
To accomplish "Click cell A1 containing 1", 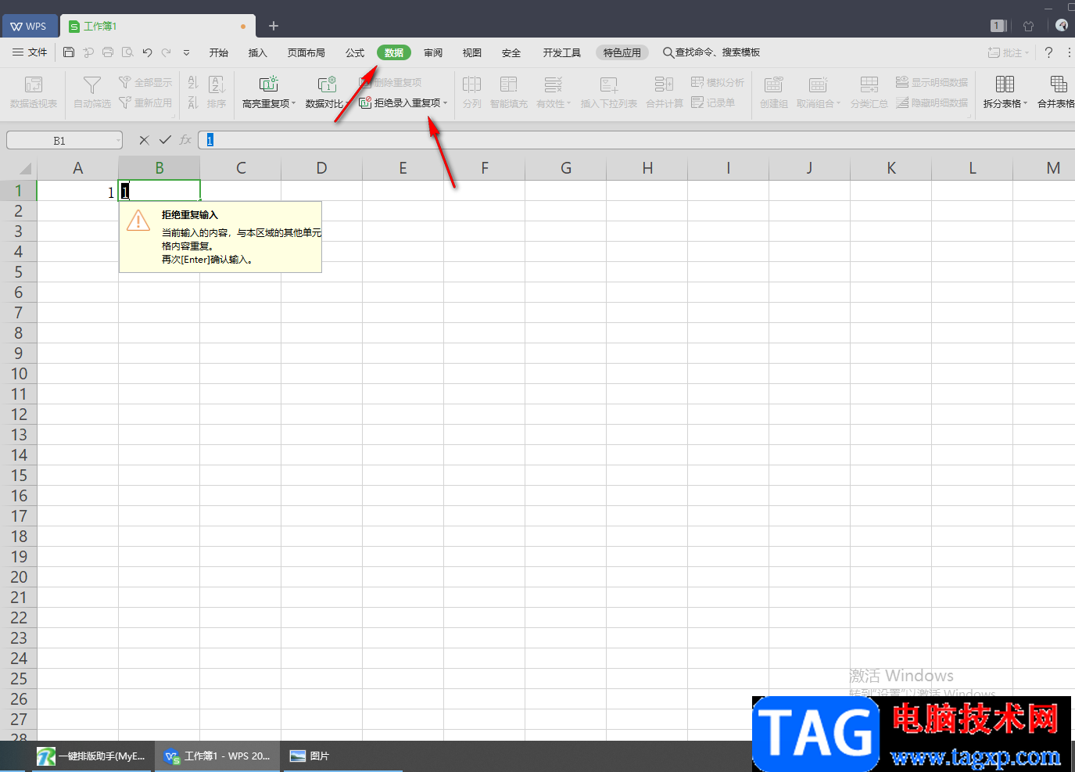I will 78,191.
